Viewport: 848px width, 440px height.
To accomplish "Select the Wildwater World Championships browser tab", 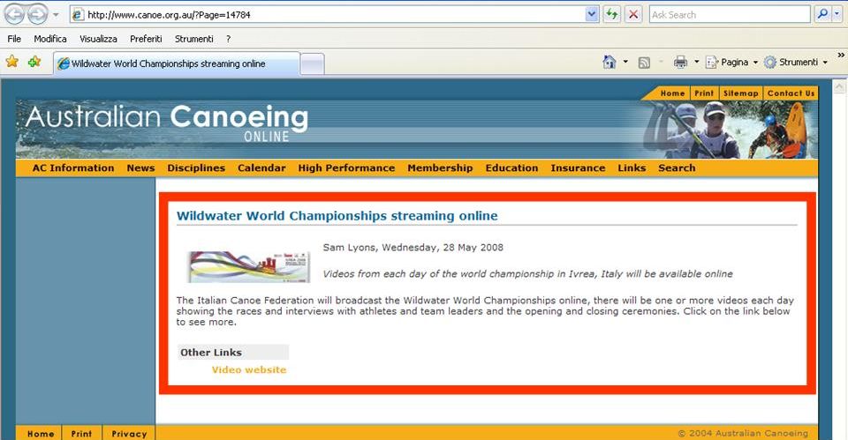I will pos(177,63).
